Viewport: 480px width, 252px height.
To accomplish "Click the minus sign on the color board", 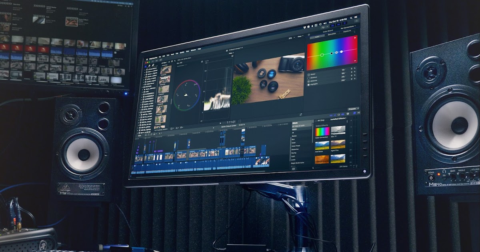I will 355,61.
